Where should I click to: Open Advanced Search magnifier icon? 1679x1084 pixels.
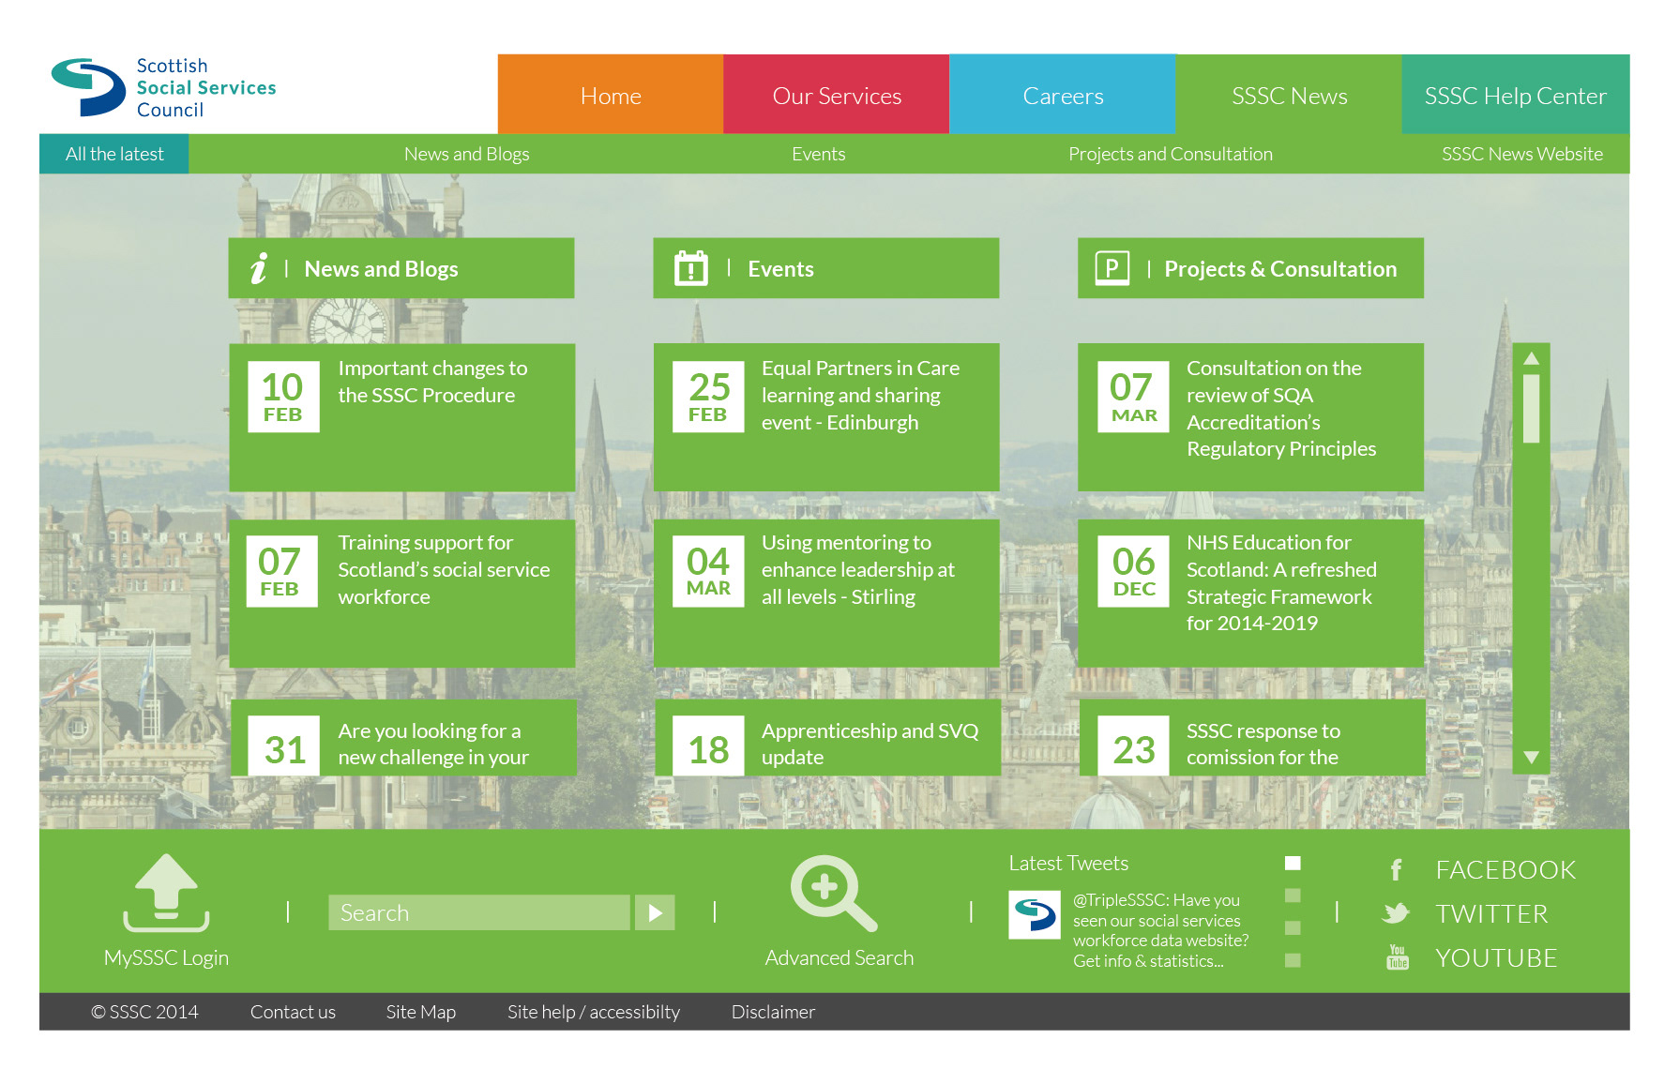[832, 892]
